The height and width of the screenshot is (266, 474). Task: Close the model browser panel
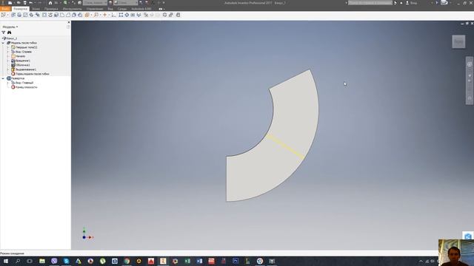(69, 22)
